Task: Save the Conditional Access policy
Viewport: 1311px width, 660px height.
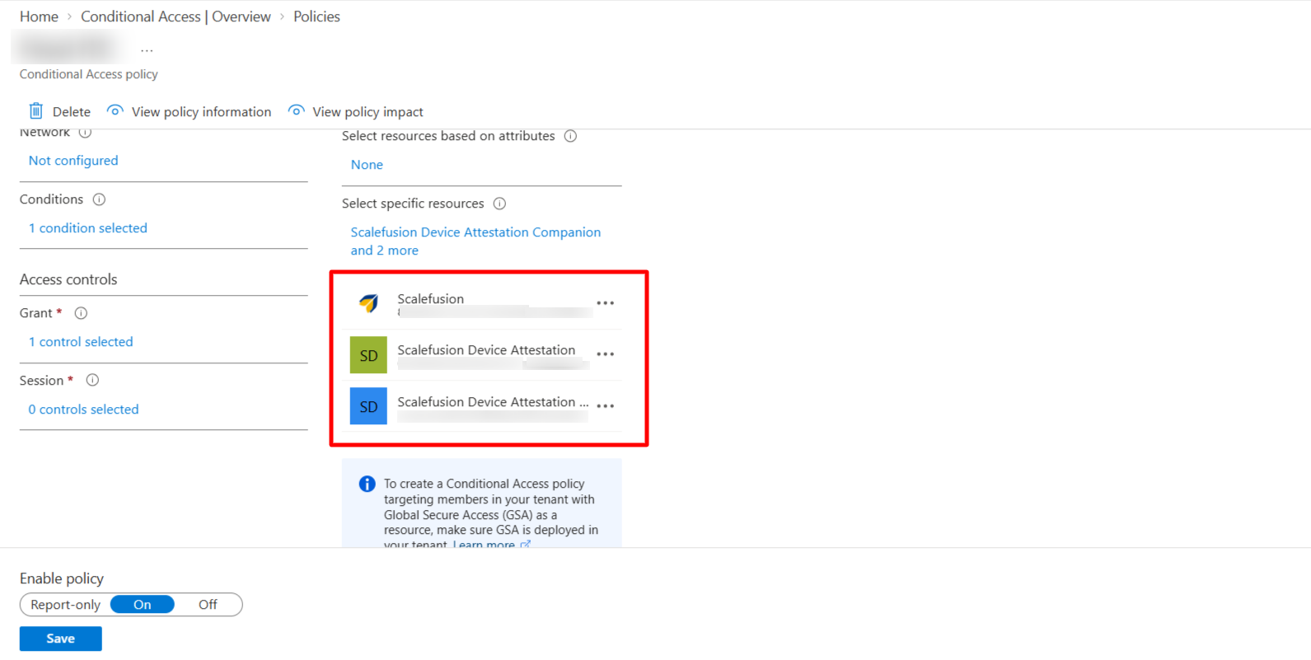Action: [61, 639]
